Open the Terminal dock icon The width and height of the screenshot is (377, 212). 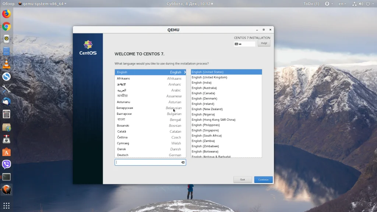(x=7, y=177)
